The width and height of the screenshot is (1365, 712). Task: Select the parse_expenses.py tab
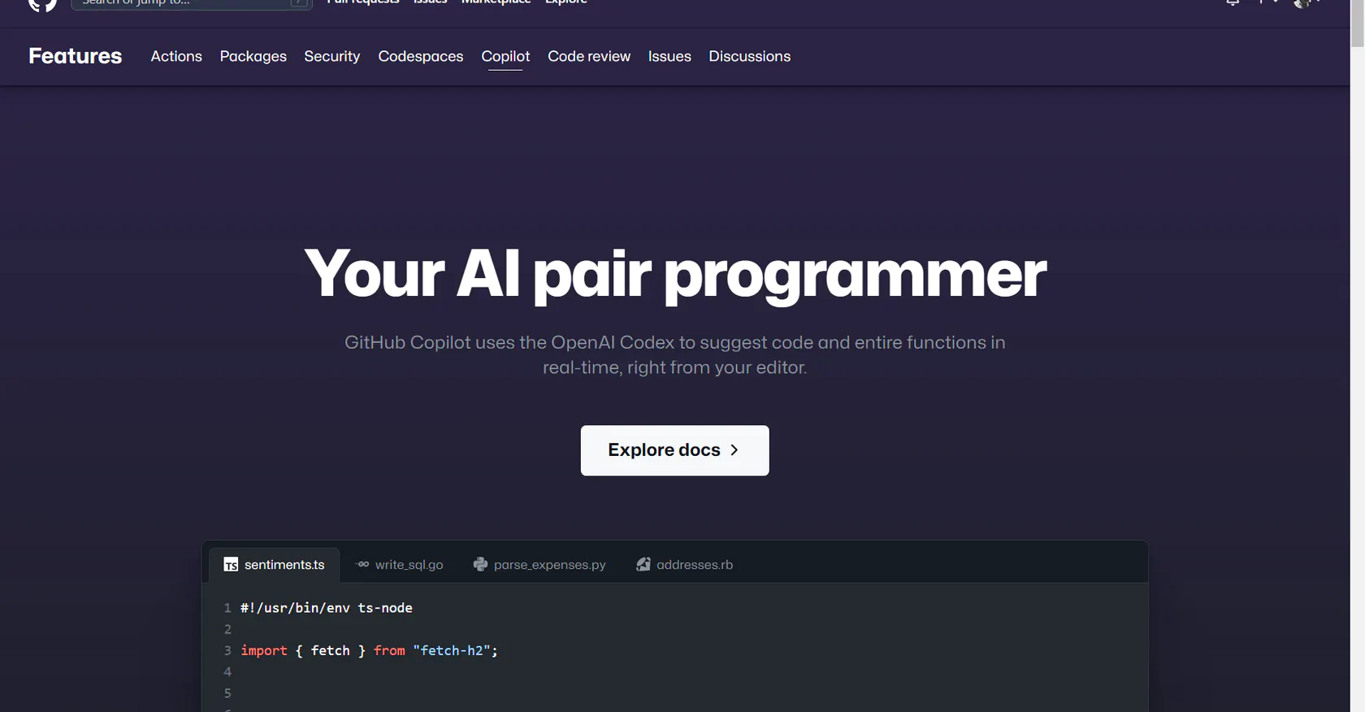click(539, 564)
